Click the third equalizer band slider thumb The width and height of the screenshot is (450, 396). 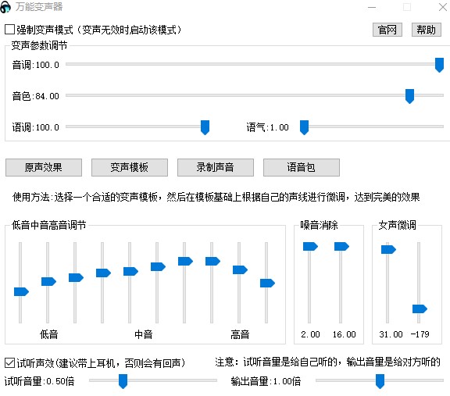(x=76, y=277)
